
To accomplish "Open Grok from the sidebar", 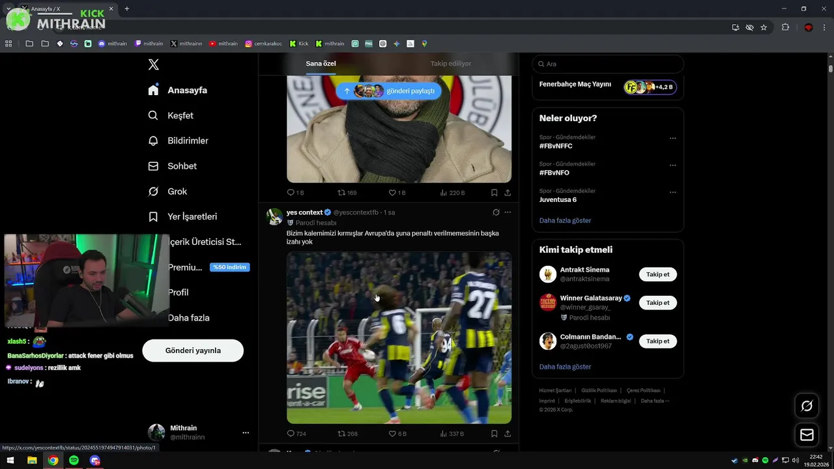I will tap(167, 192).
